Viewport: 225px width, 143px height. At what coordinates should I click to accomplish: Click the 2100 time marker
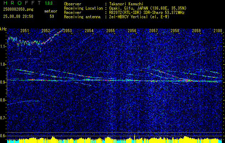click(218, 30)
